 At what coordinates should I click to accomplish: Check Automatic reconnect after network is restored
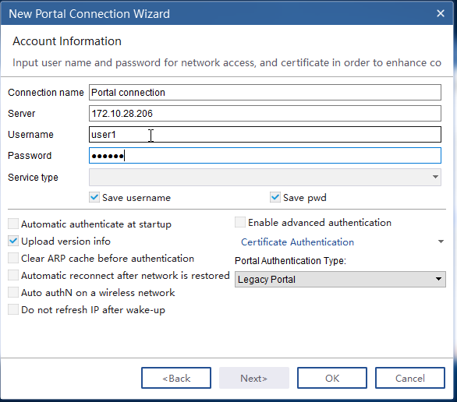(13, 275)
